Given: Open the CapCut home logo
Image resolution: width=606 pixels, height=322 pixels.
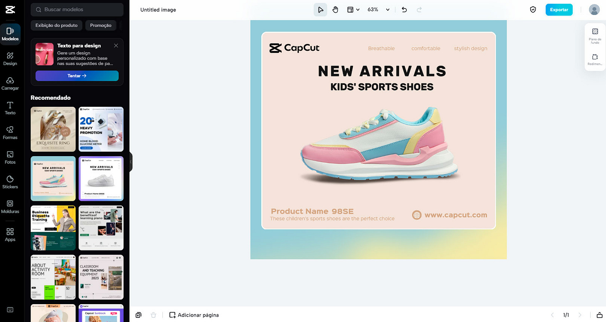Looking at the screenshot, I should (x=10, y=10).
